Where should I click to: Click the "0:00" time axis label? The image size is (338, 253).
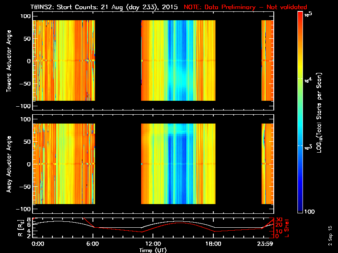click(x=38, y=244)
